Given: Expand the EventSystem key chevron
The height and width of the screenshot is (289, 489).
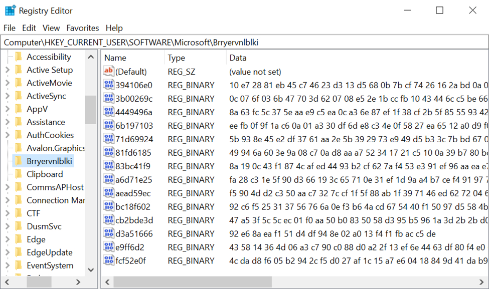Looking at the screenshot, I should click(x=8, y=265).
